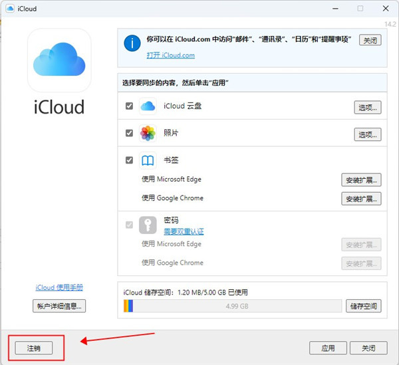The width and height of the screenshot is (399, 365).
Task: Sign out with the 注销 button
Action: point(34,348)
